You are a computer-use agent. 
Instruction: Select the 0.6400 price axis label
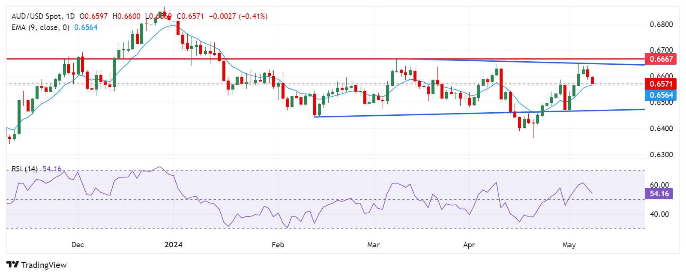pos(661,129)
